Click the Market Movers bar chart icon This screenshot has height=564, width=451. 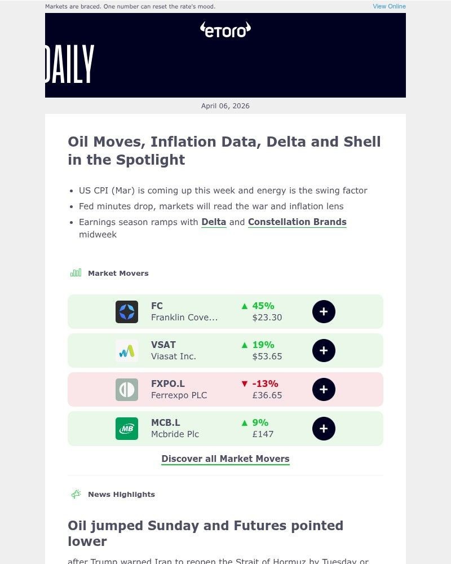tap(75, 272)
